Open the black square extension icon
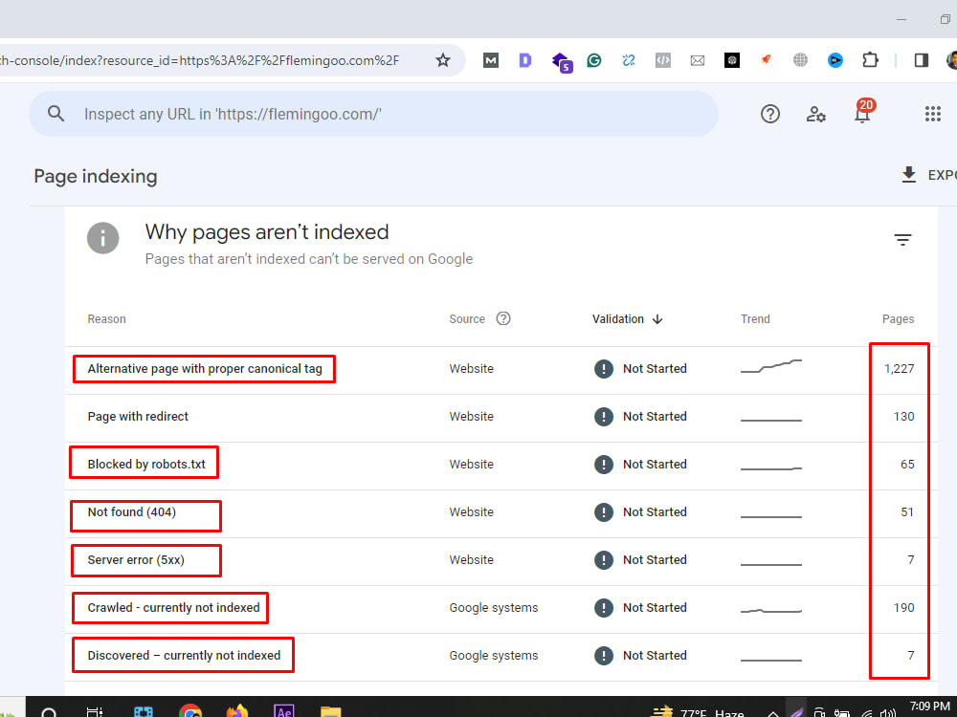Image resolution: width=957 pixels, height=717 pixels. point(732,59)
